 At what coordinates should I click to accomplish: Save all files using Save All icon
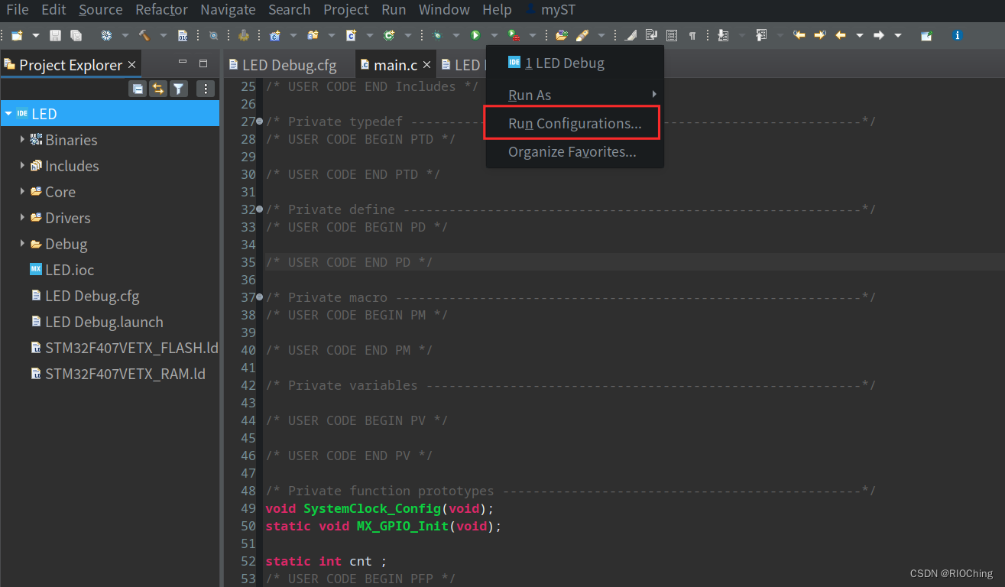coord(74,35)
